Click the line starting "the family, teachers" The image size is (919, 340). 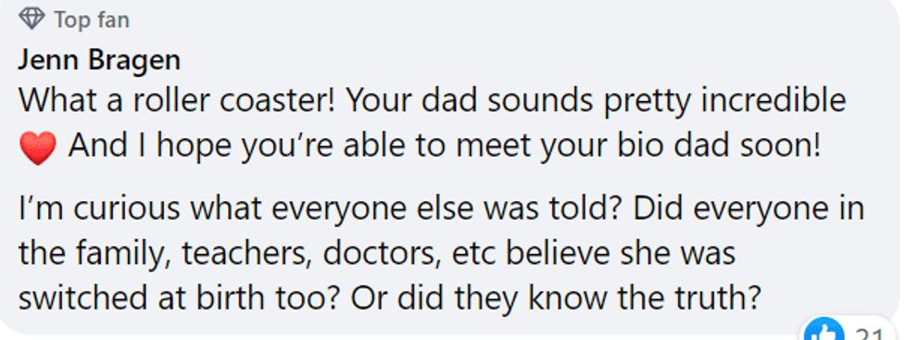[x=377, y=255]
